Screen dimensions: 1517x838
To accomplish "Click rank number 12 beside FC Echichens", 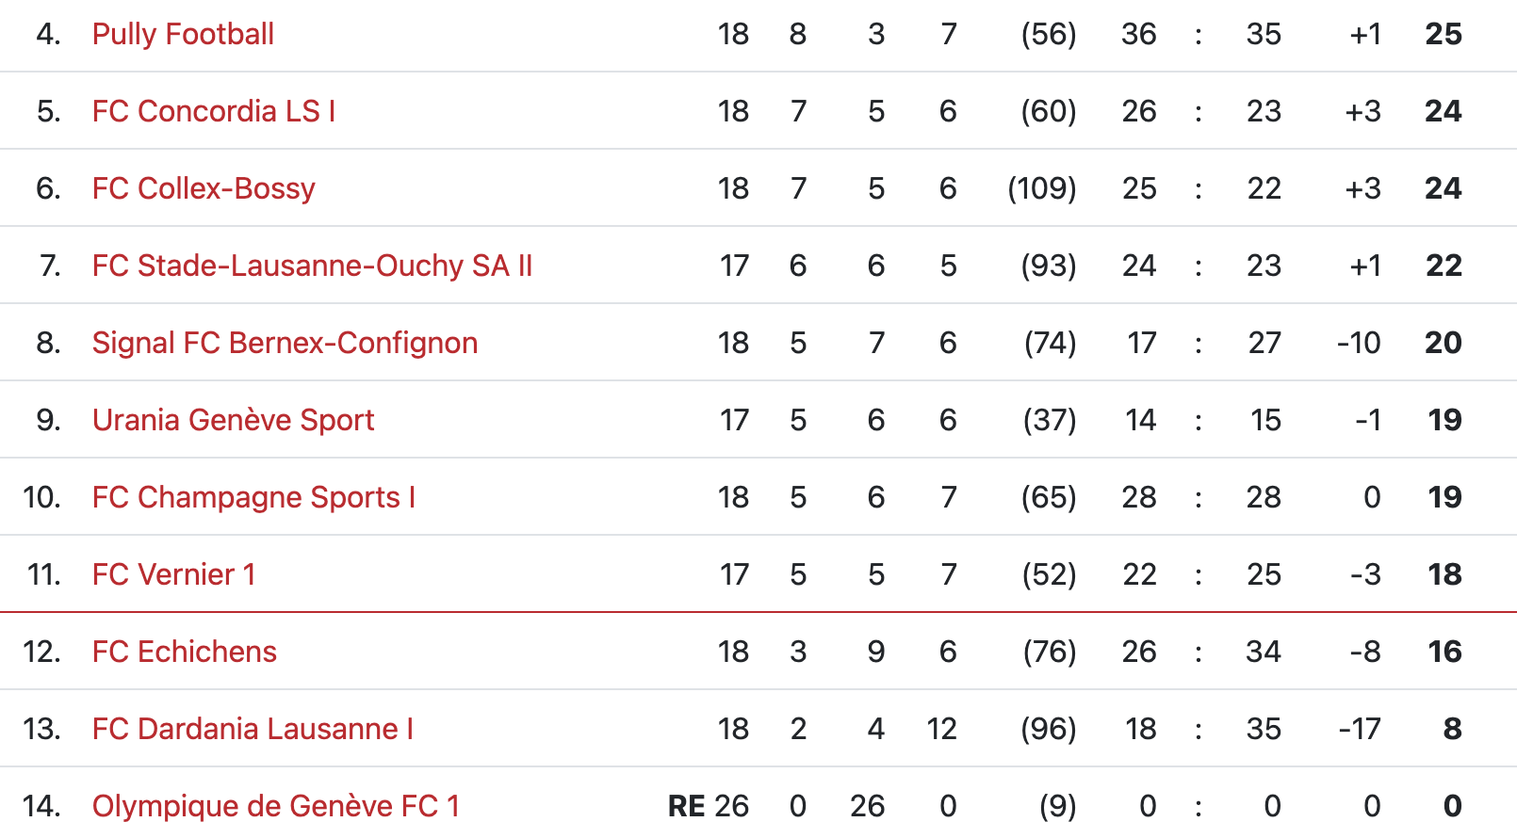I will 41,652.
